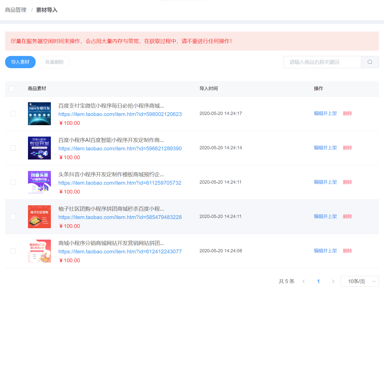Click title 柚子社区团购小程序拼团商城秒杀百度小程...
Screen dimensions: 384x378
(111, 209)
